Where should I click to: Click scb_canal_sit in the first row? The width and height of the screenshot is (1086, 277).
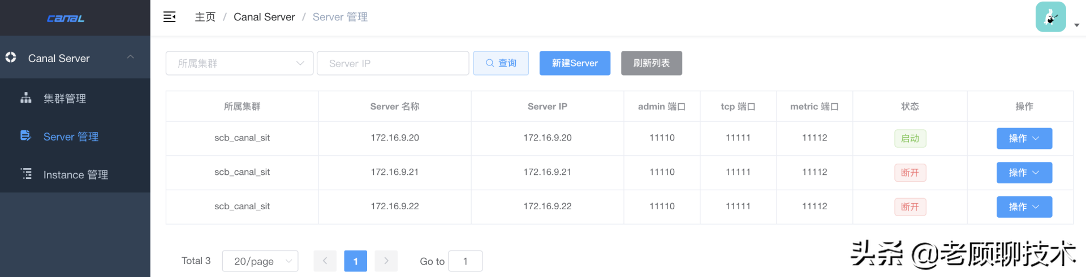click(242, 138)
